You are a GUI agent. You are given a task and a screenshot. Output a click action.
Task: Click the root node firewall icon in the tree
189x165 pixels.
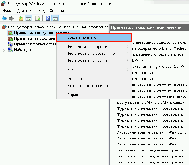pos(4,27)
